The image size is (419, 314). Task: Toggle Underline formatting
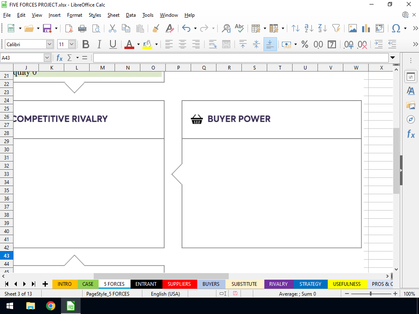click(113, 44)
